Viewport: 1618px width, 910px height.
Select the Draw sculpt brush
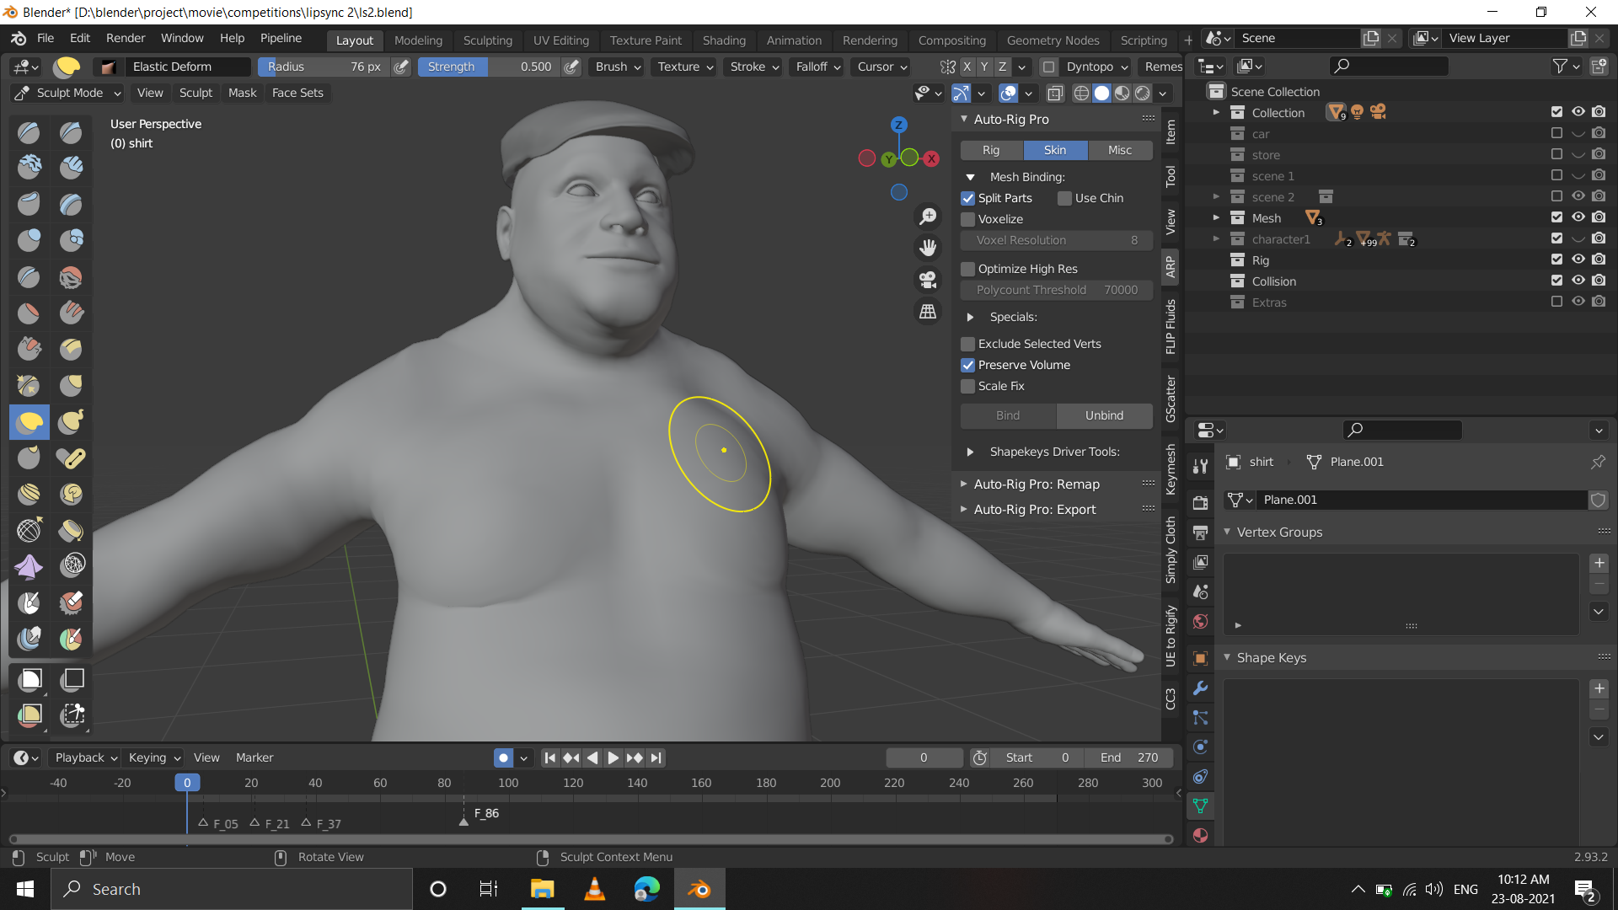coord(29,132)
